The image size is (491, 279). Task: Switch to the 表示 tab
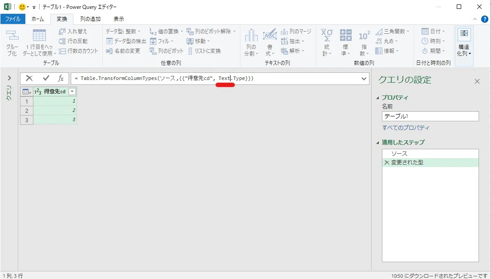coord(119,19)
